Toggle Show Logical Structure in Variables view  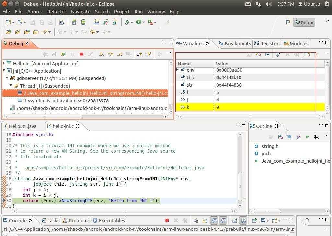pyautogui.click(x=258, y=54)
